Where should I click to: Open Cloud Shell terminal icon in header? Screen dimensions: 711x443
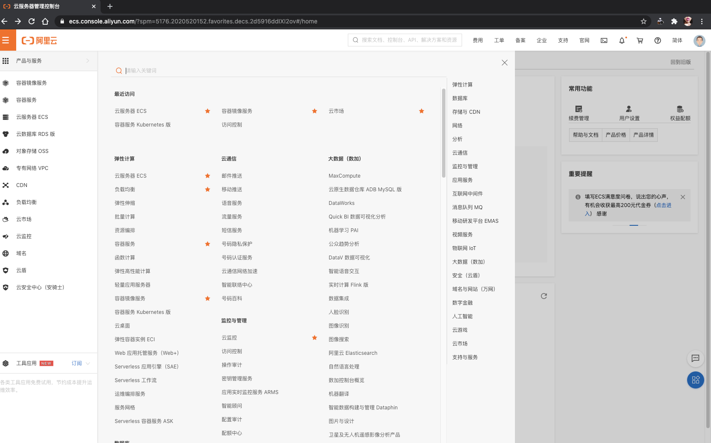point(604,40)
